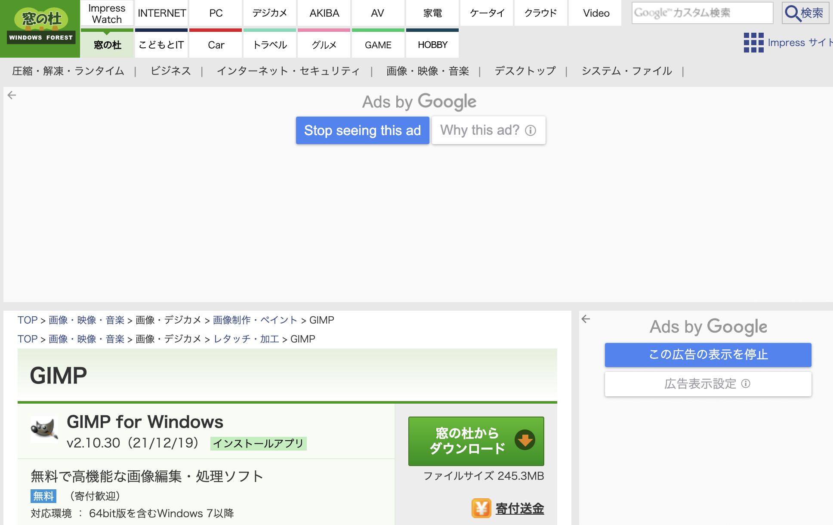
Task: Open the 寄付送金 donation link
Action: (519, 508)
